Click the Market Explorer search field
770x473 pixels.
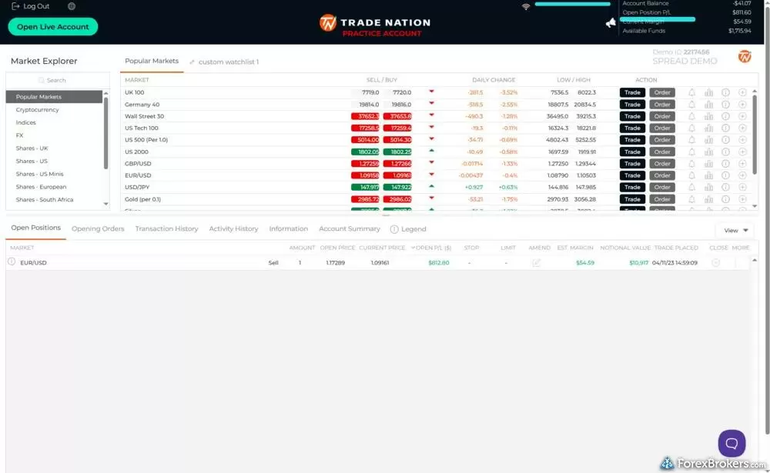pyautogui.click(x=54, y=80)
